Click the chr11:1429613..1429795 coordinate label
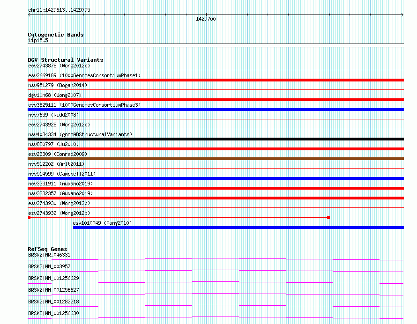This screenshot has height=324, width=417. pos(59,10)
